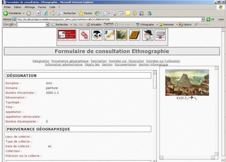Jump to Gestion informatique link
The image size is (226, 162).
point(153,64)
